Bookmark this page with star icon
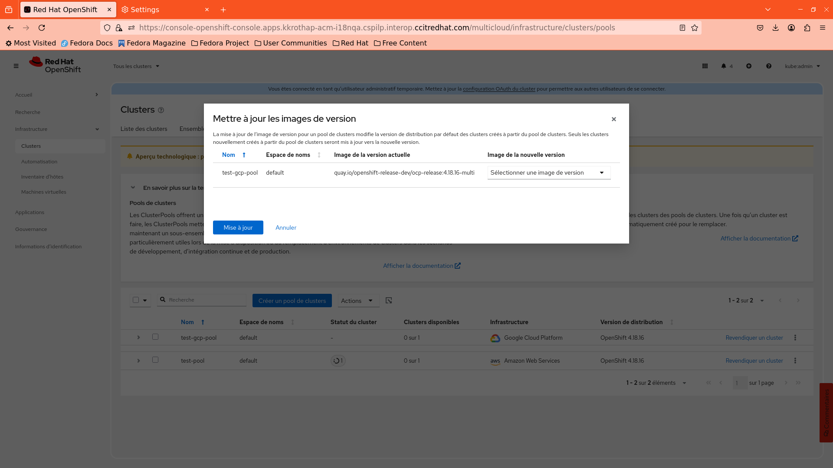833x468 pixels. (695, 28)
